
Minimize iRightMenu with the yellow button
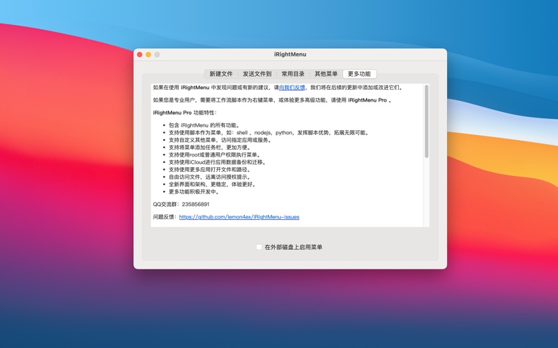(x=148, y=54)
